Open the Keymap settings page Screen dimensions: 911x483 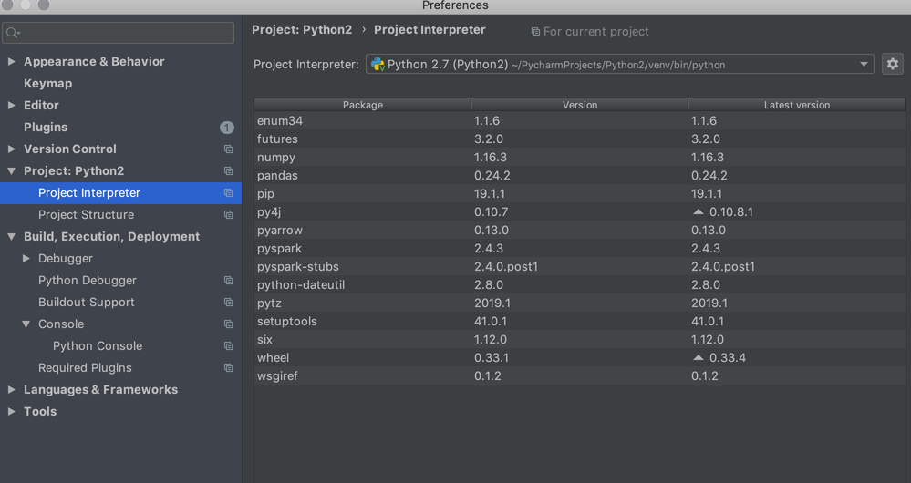[47, 84]
